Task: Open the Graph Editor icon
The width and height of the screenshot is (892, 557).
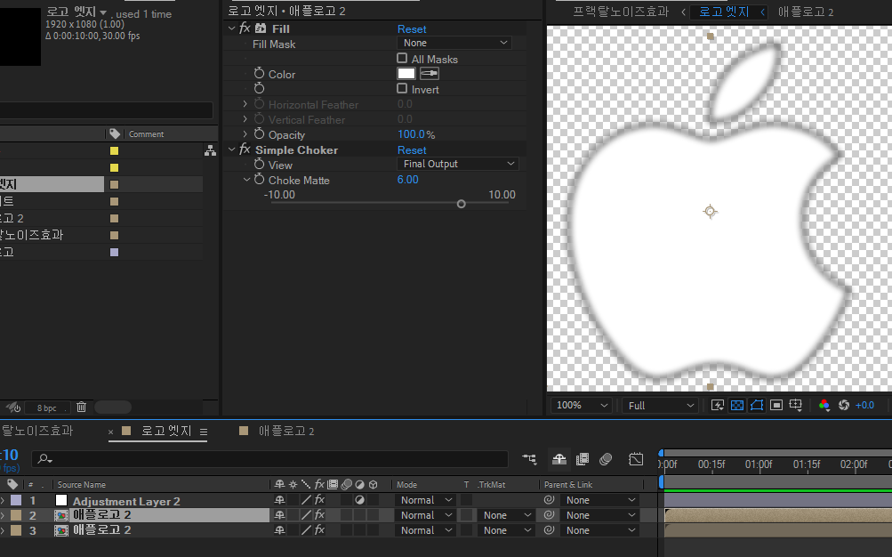Action: pos(636,458)
